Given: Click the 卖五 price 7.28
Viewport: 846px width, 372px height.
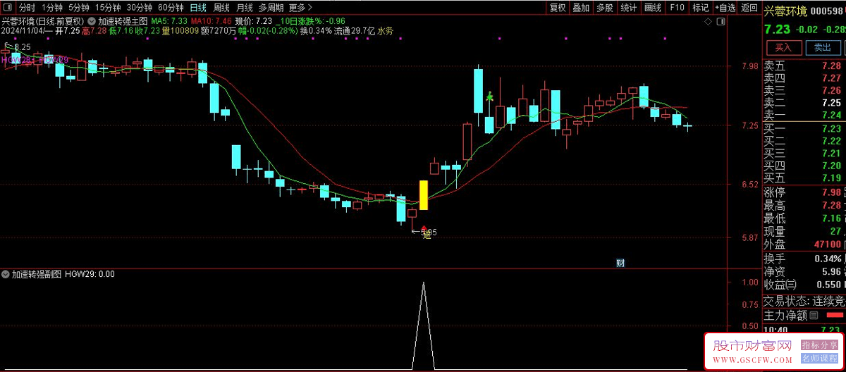Looking at the screenshot, I should pyautogui.click(x=831, y=66).
